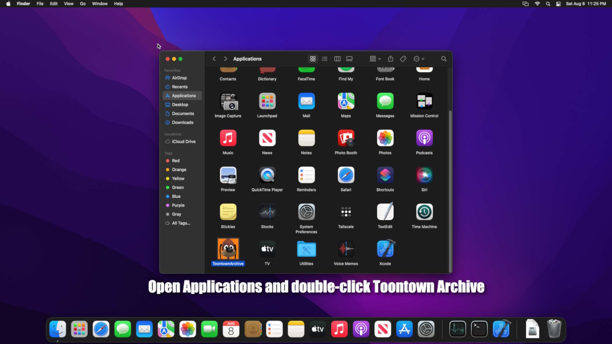Open the Help menu

pyautogui.click(x=118, y=4)
